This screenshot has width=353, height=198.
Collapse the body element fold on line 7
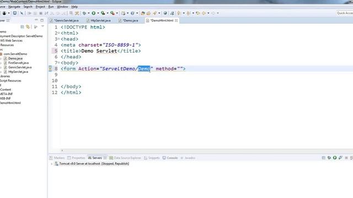click(59, 63)
